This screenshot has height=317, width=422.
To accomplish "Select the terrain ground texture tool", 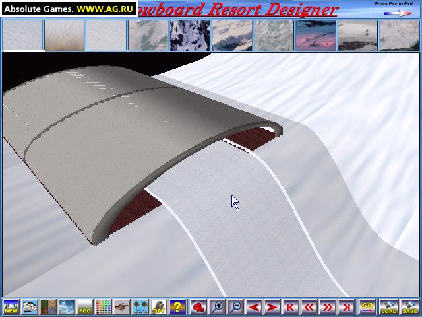I will tap(48, 306).
